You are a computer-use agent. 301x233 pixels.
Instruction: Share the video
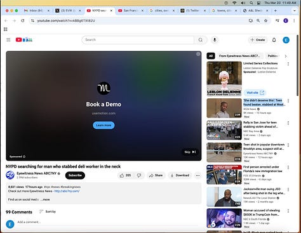tap(156, 175)
